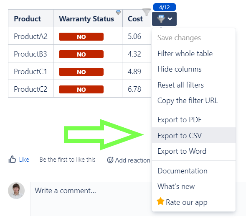Choose Filter whole table option
The height and width of the screenshot is (222, 246).
click(x=194, y=54)
